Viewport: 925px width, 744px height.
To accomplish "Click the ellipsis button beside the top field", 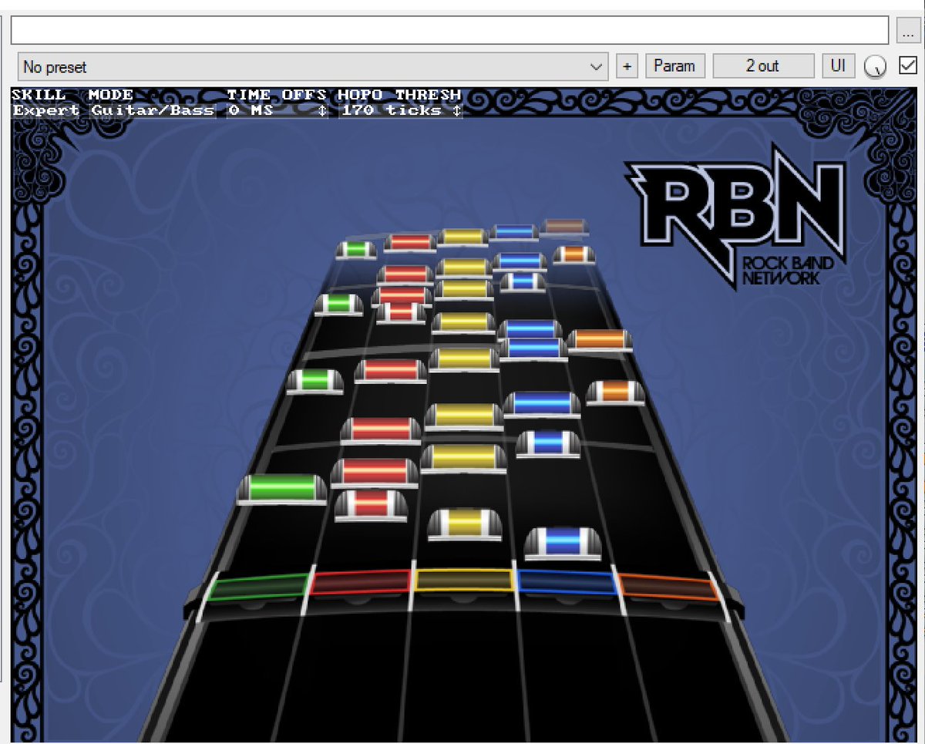I will point(906,30).
